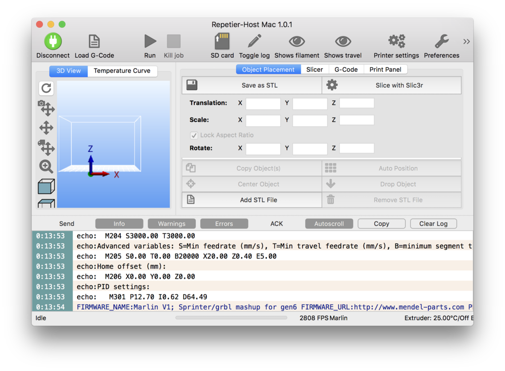Click the Rotate Z field
The width and height of the screenshot is (505, 371).
(357, 148)
